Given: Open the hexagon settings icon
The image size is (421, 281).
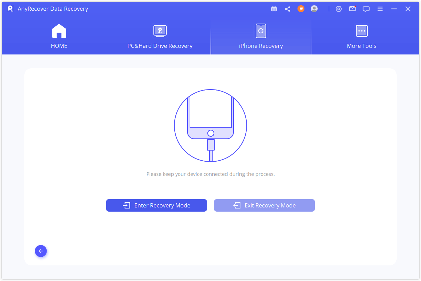Looking at the screenshot, I should pos(339,9).
